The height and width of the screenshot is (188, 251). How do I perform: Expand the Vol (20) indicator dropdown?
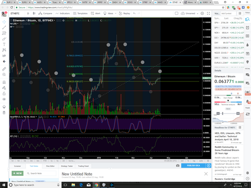click(x=18, y=23)
